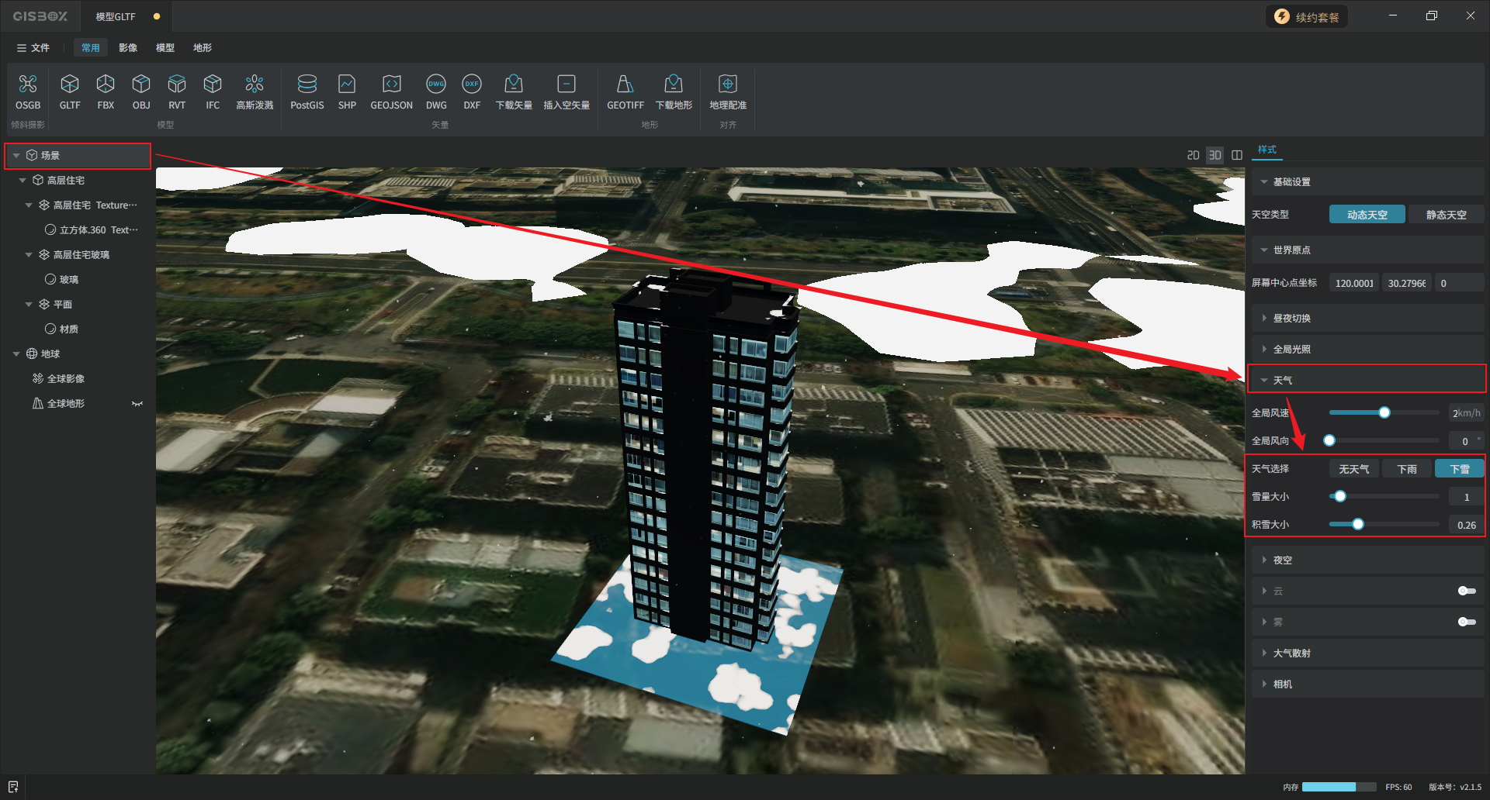Select the GLTF model import tool
Screen dimensions: 1490x800
(70, 84)
